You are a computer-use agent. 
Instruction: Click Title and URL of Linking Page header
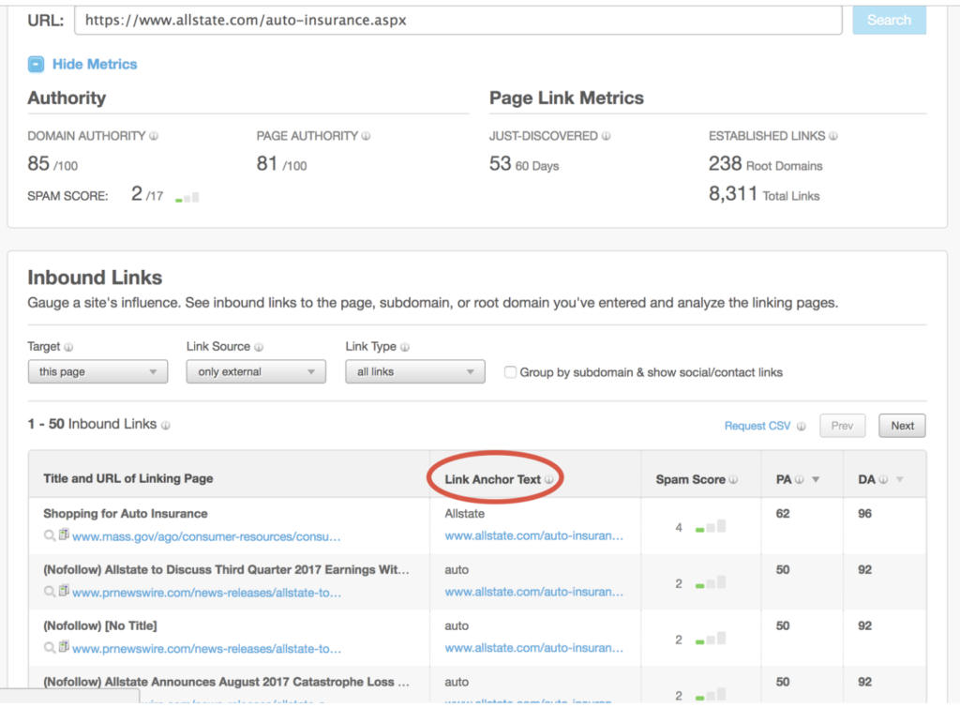pos(127,479)
